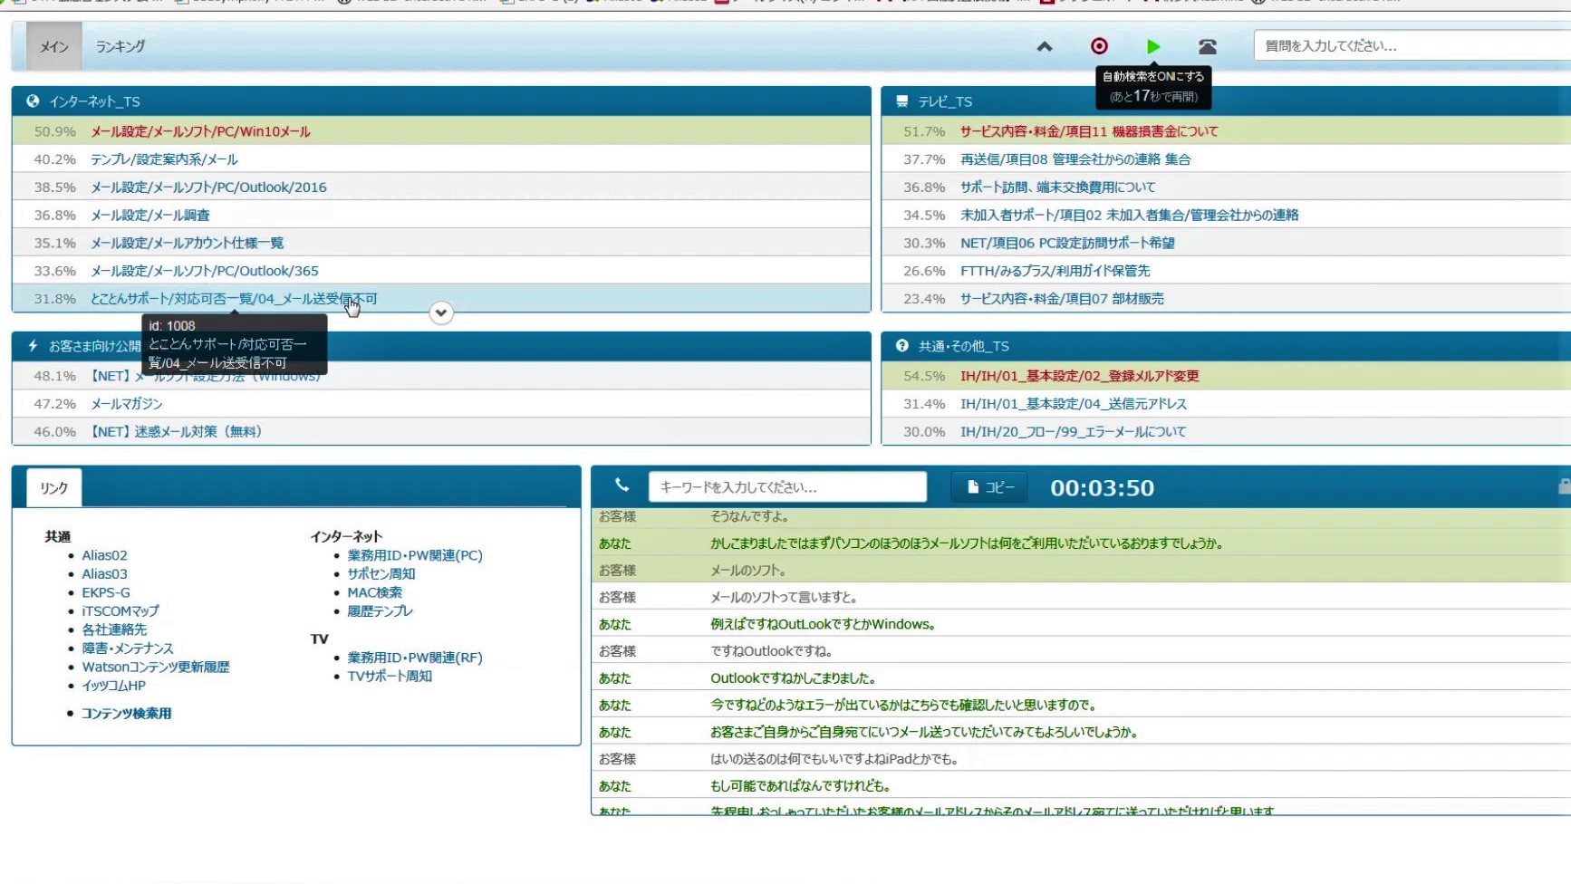The width and height of the screenshot is (1571, 884).
Task: Expand the インターネット_TS list with down chevron
Action: 441,312
